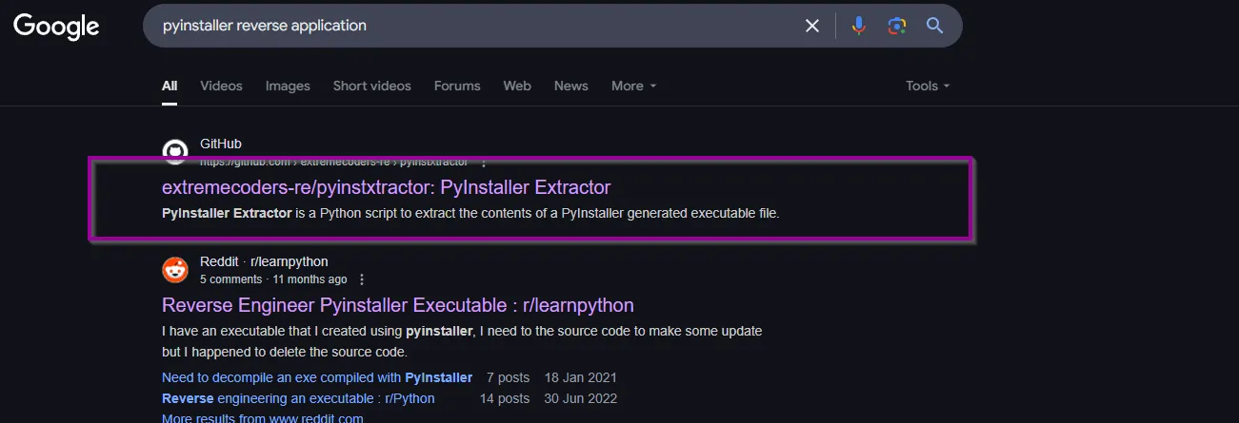
Task: Open Google Lens image search icon
Action: [x=896, y=26]
